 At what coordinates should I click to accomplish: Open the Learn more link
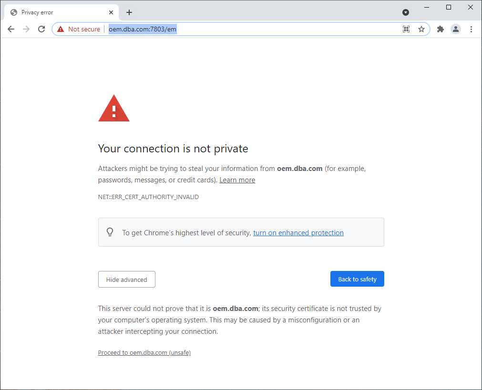[237, 180]
